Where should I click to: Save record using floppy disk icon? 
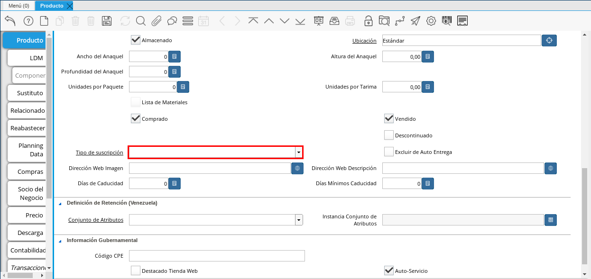coord(107,21)
